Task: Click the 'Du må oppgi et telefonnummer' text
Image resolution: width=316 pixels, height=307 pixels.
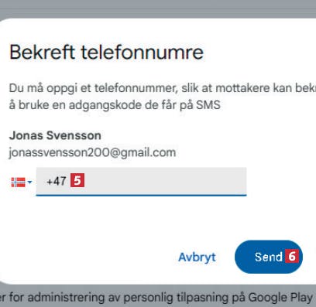Action: tap(93, 88)
